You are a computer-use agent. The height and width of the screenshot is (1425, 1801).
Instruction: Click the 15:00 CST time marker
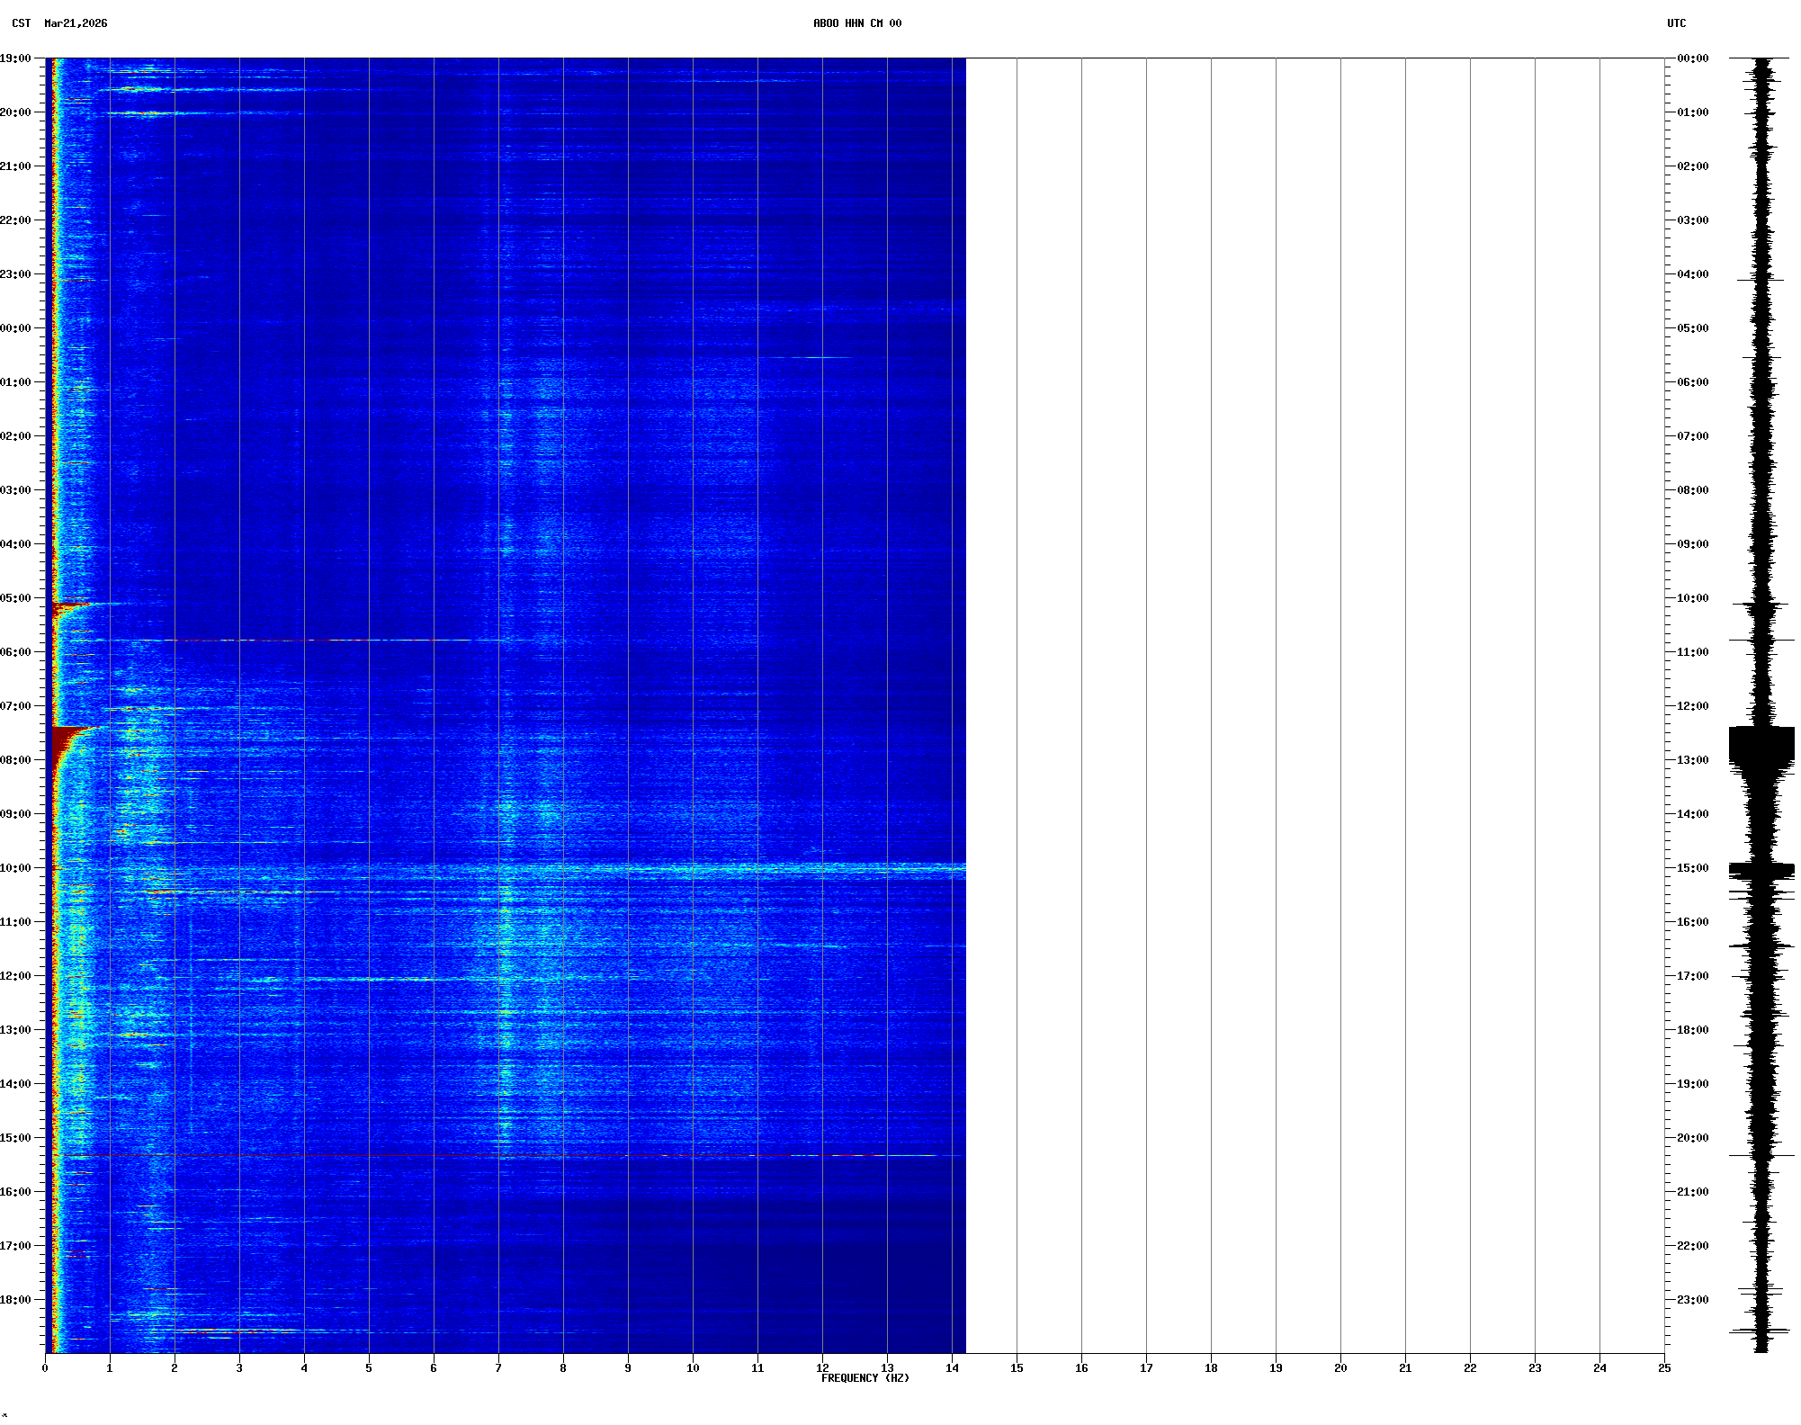click(x=15, y=1138)
